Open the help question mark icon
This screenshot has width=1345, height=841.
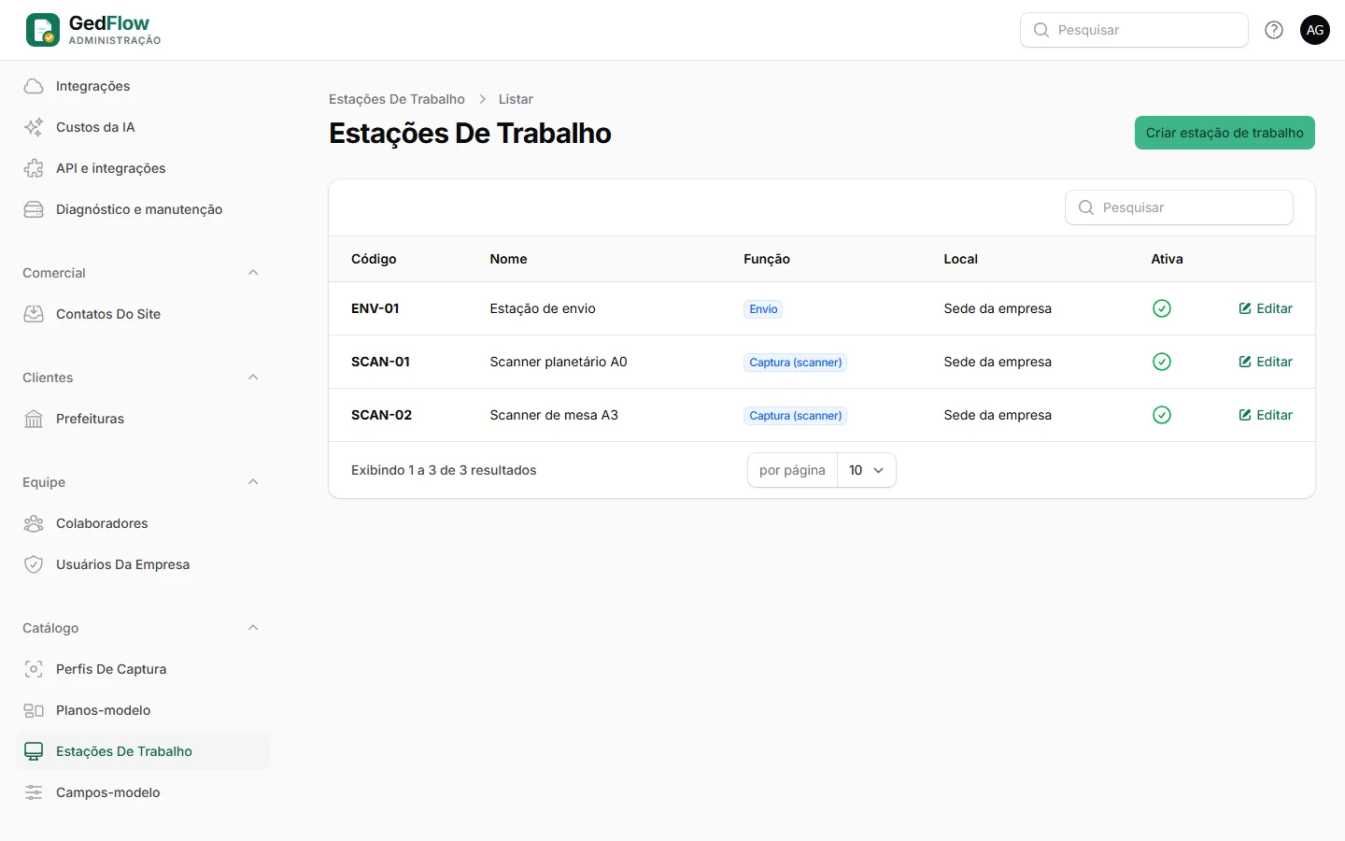click(1274, 30)
